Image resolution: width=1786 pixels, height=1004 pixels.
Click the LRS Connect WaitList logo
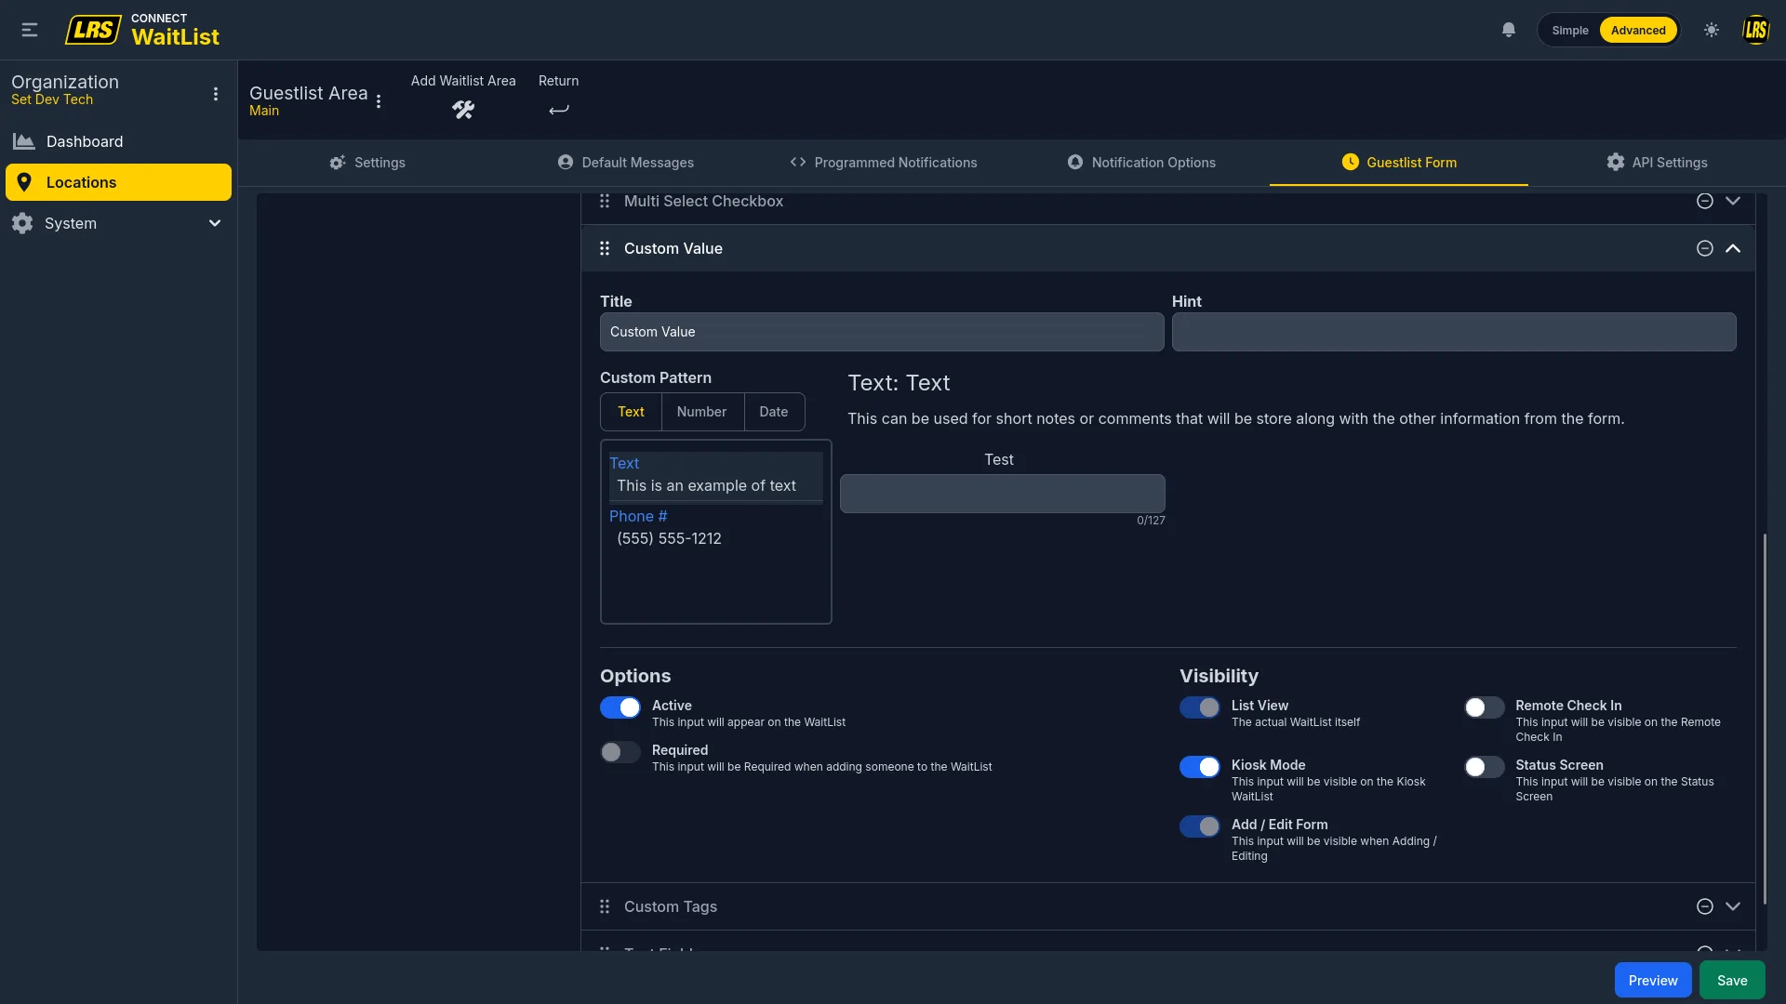pyautogui.click(x=142, y=30)
